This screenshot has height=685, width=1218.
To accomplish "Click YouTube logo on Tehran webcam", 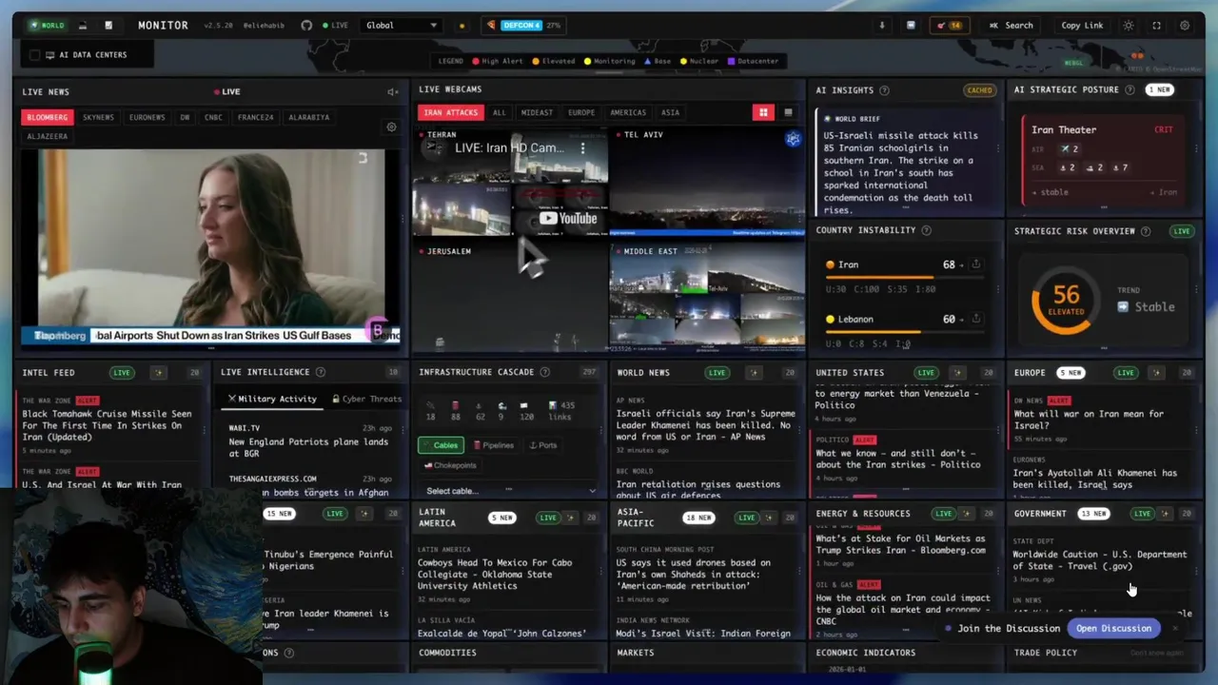I will pos(568,219).
